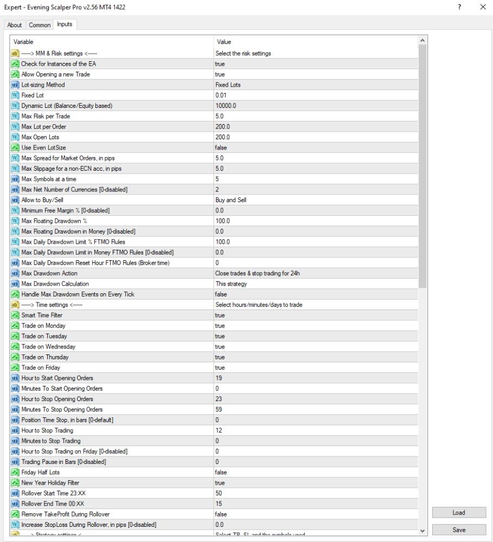Click the scrollbar down arrow of inputs list
Viewport: 493px width, 542px height.
[x=422, y=531]
